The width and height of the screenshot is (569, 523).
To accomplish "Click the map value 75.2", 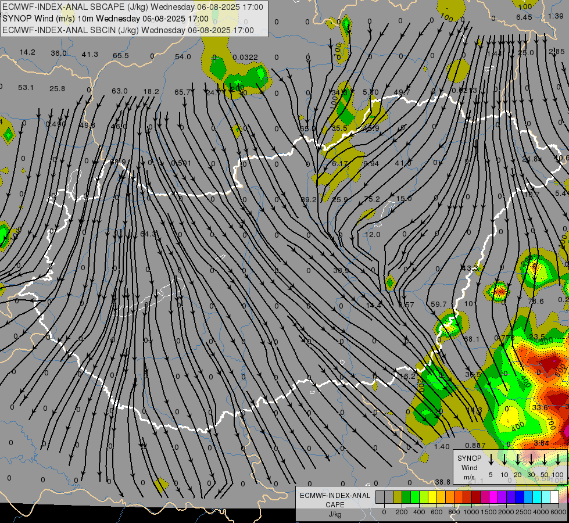I will tap(372, 199).
